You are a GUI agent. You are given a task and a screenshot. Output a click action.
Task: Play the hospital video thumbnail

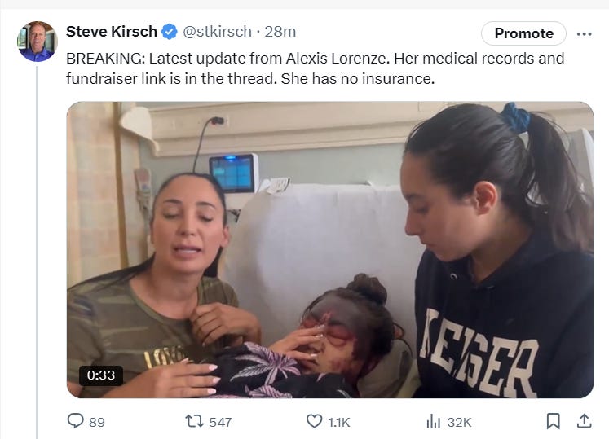click(329, 249)
